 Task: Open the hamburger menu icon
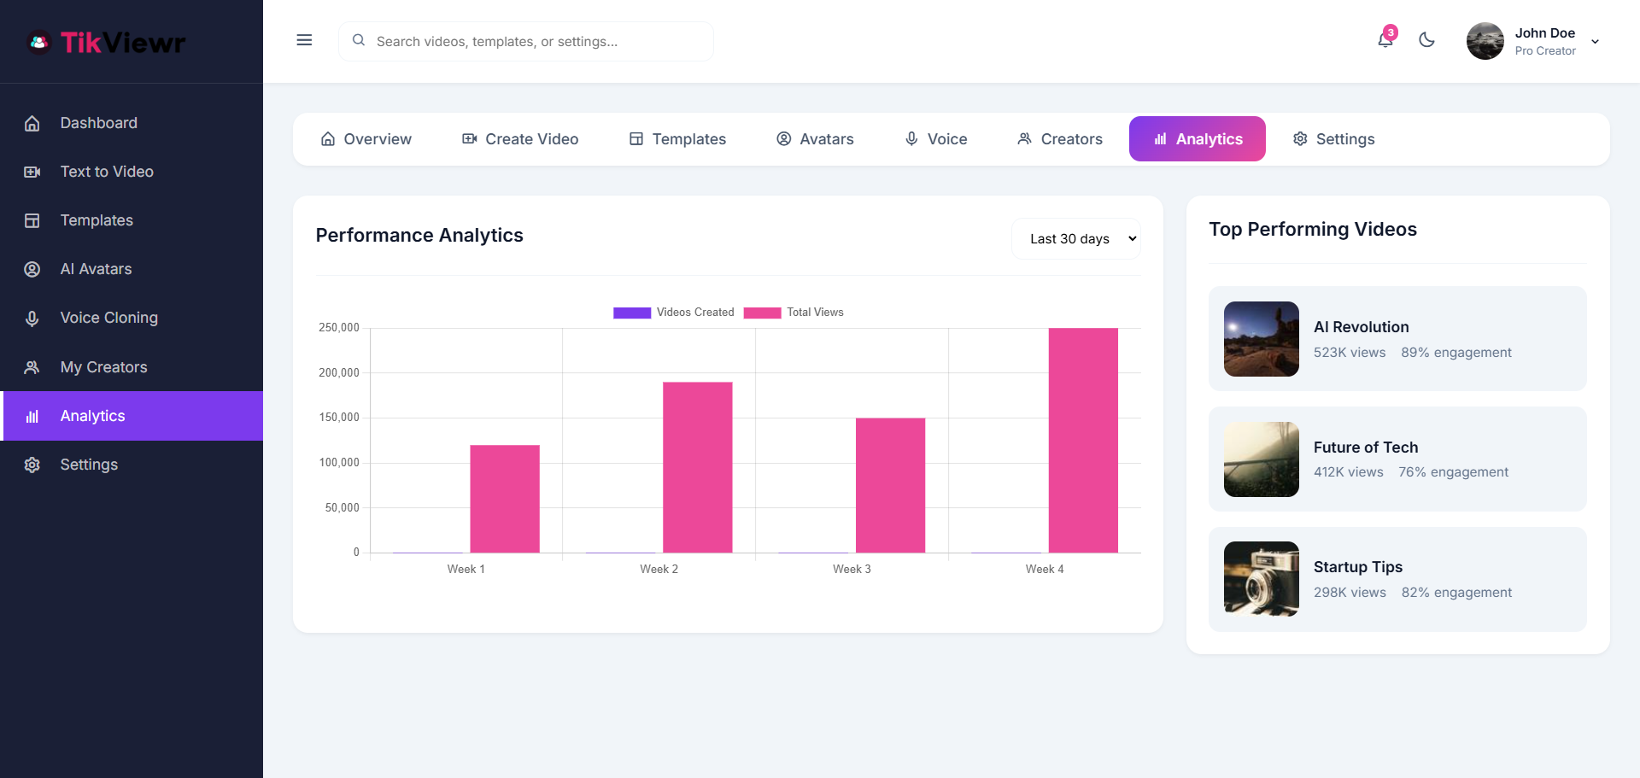[304, 40]
